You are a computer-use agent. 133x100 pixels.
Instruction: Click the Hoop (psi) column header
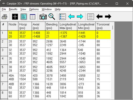[25, 26]
